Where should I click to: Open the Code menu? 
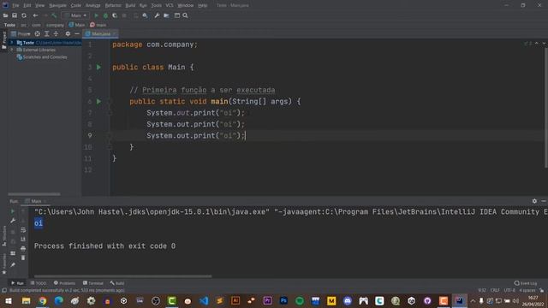click(x=76, y=6)
